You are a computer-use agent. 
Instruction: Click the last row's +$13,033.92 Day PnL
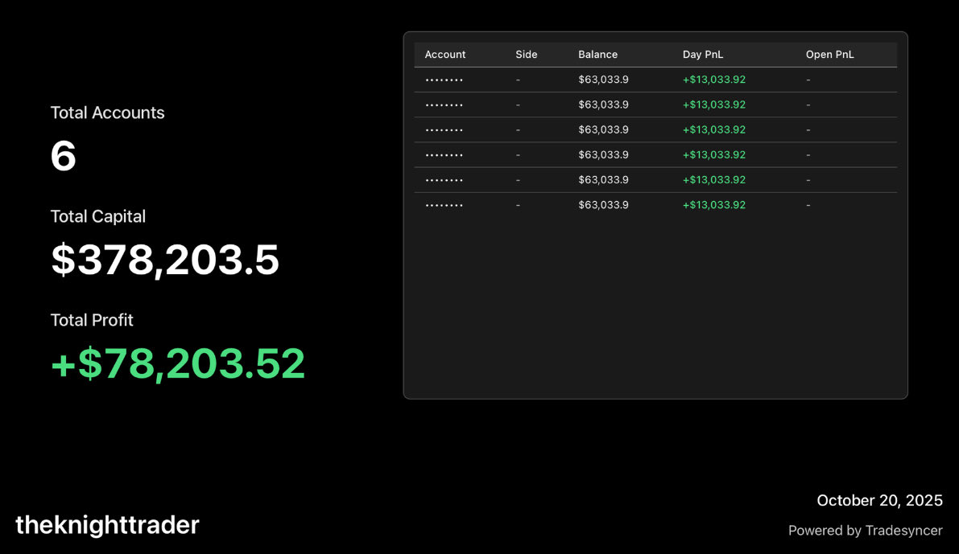pos(713,204)
